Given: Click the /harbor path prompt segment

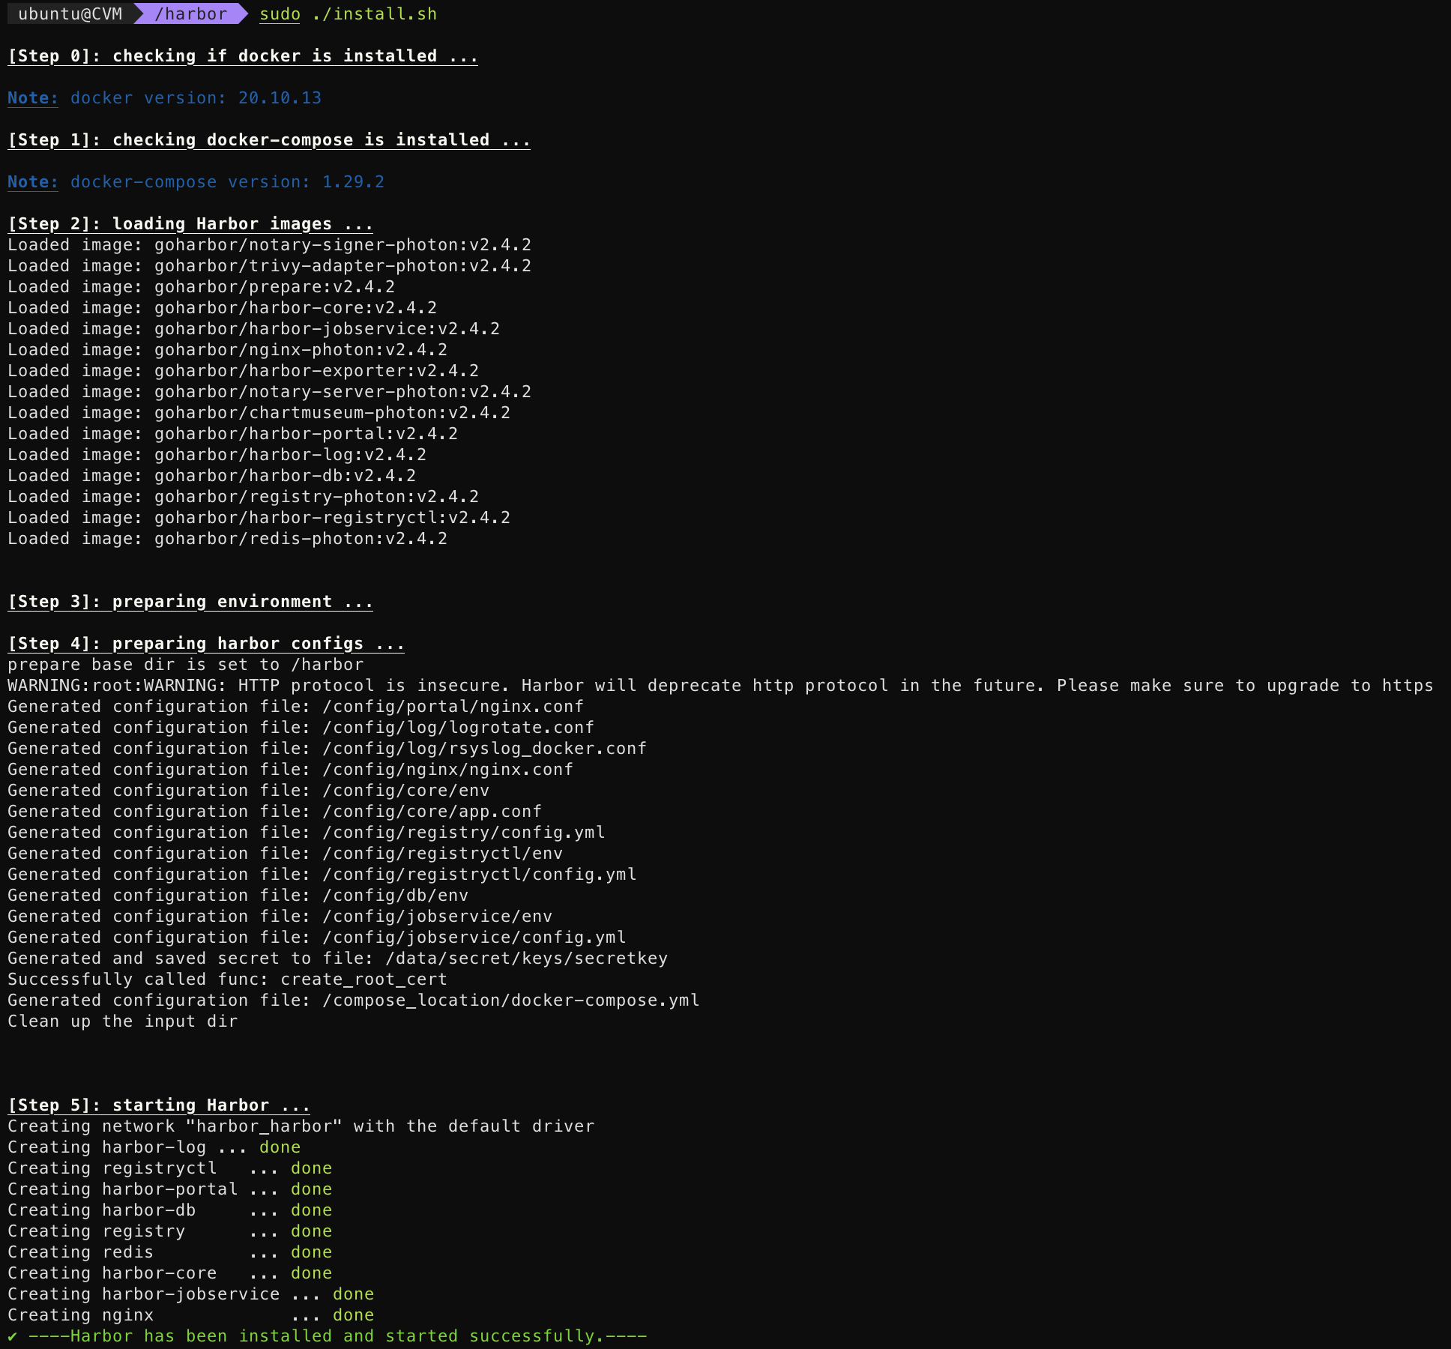Looking at the screenshot, I should (190, 13).
